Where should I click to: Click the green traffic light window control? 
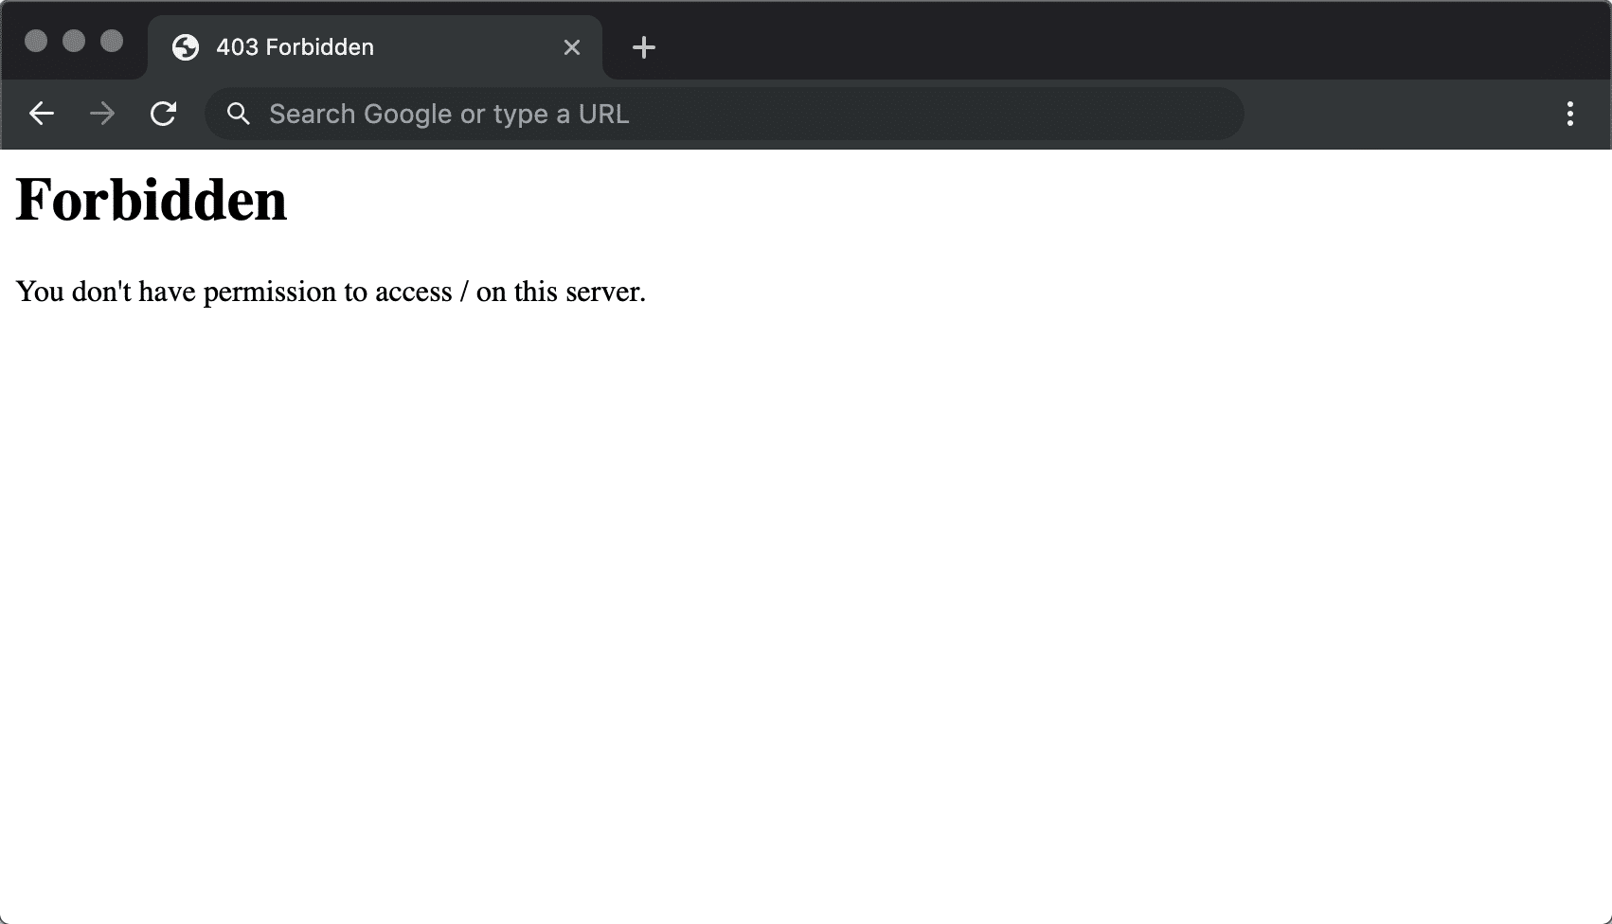click(x=112, y=41)
